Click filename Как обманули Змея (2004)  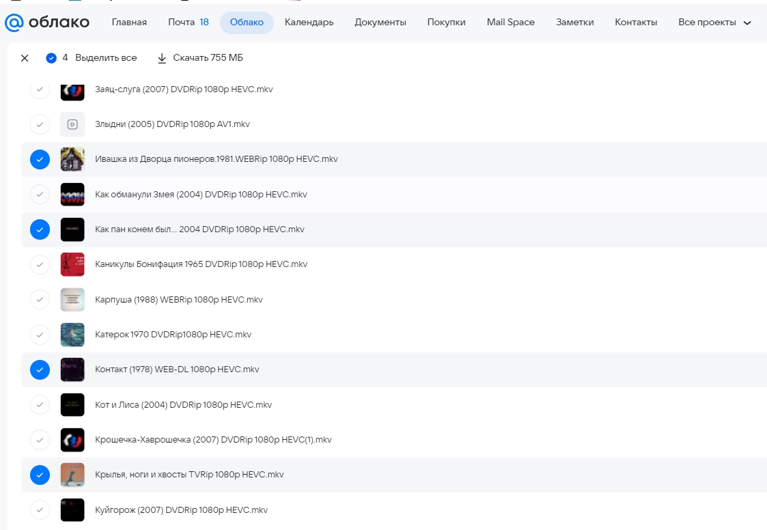[201, 194]
